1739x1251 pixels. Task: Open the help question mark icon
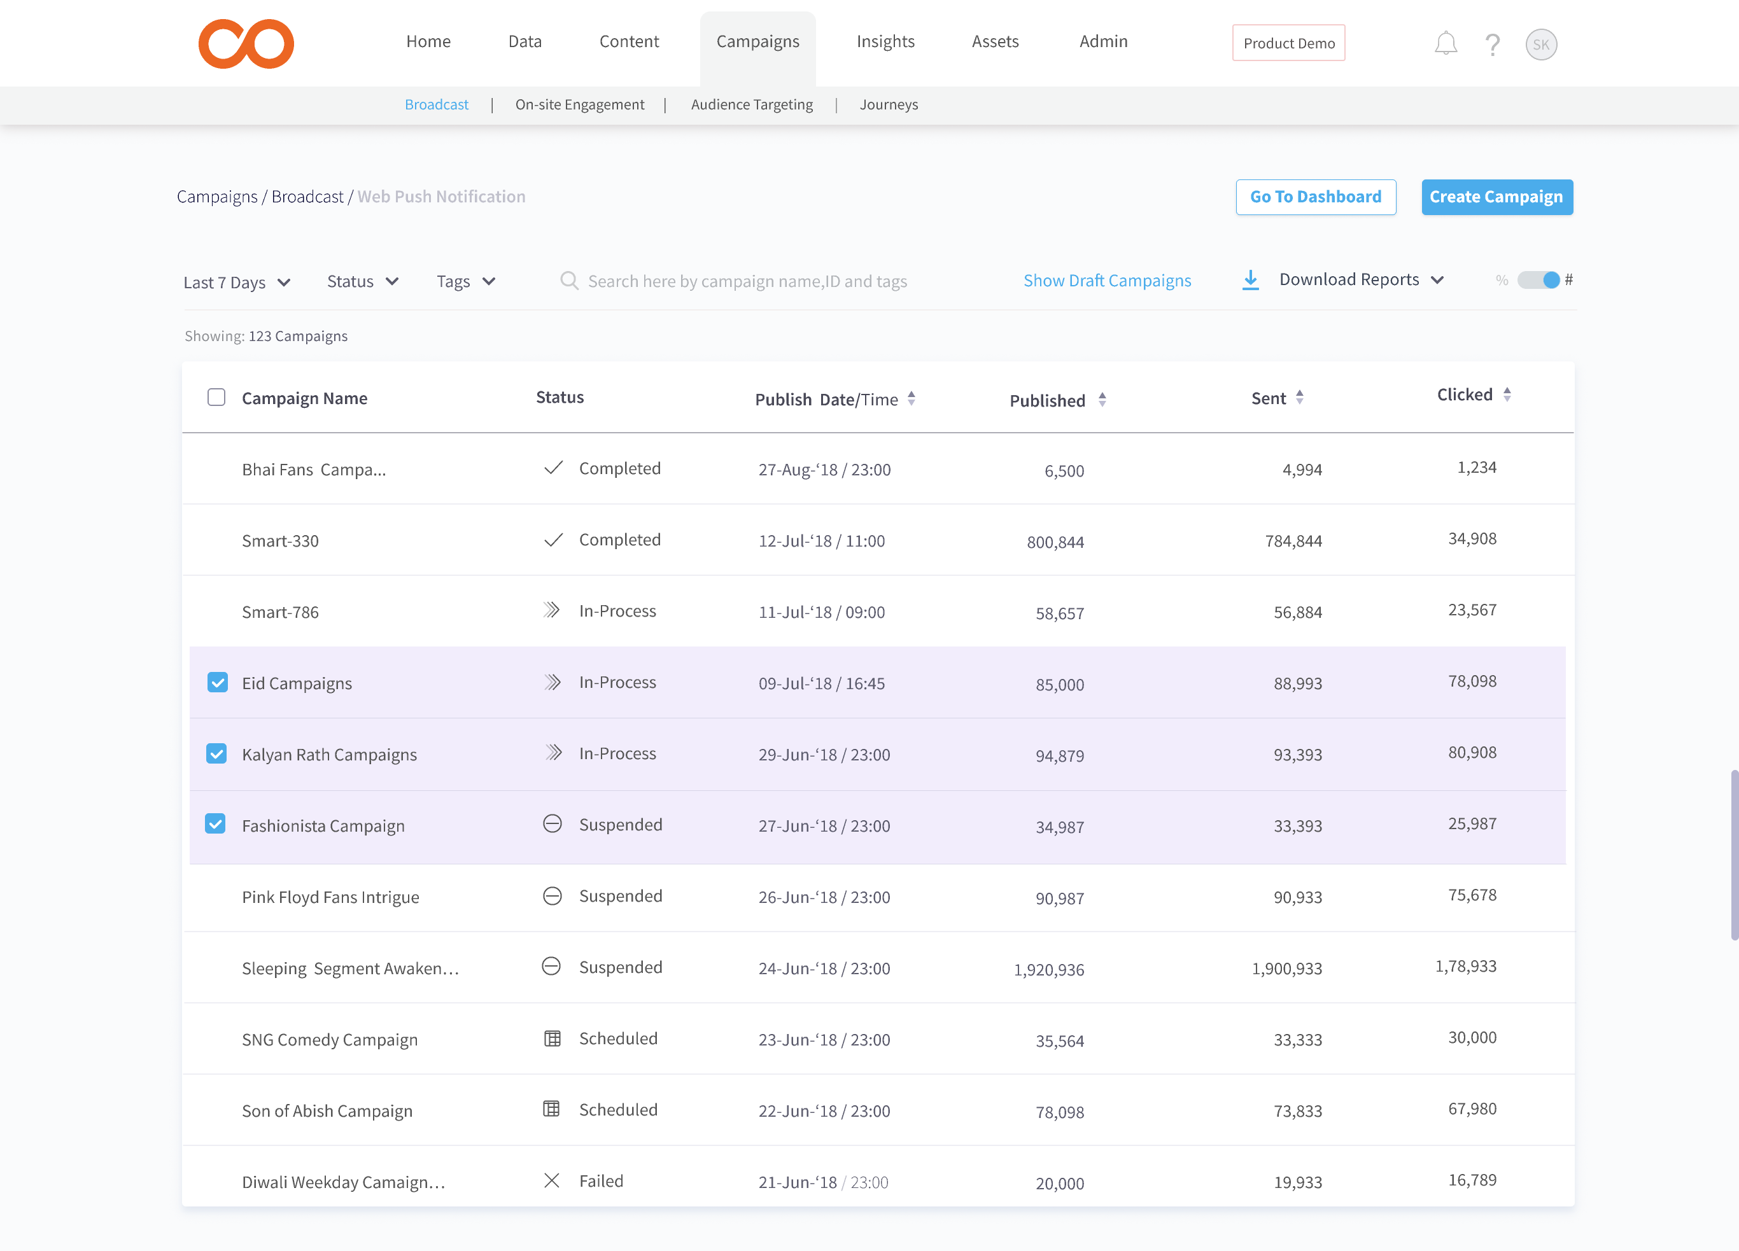coord(1492,45)
